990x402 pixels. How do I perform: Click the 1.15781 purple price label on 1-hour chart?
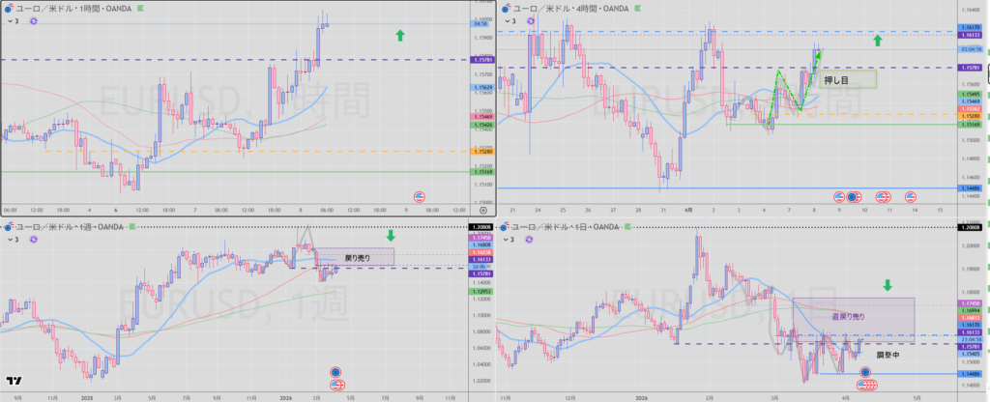[483, 59]
